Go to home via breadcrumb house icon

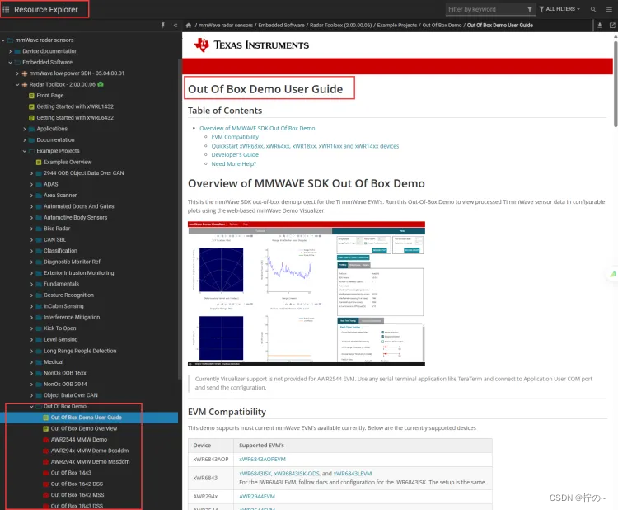pyautogui.click(x=189, y=26)
